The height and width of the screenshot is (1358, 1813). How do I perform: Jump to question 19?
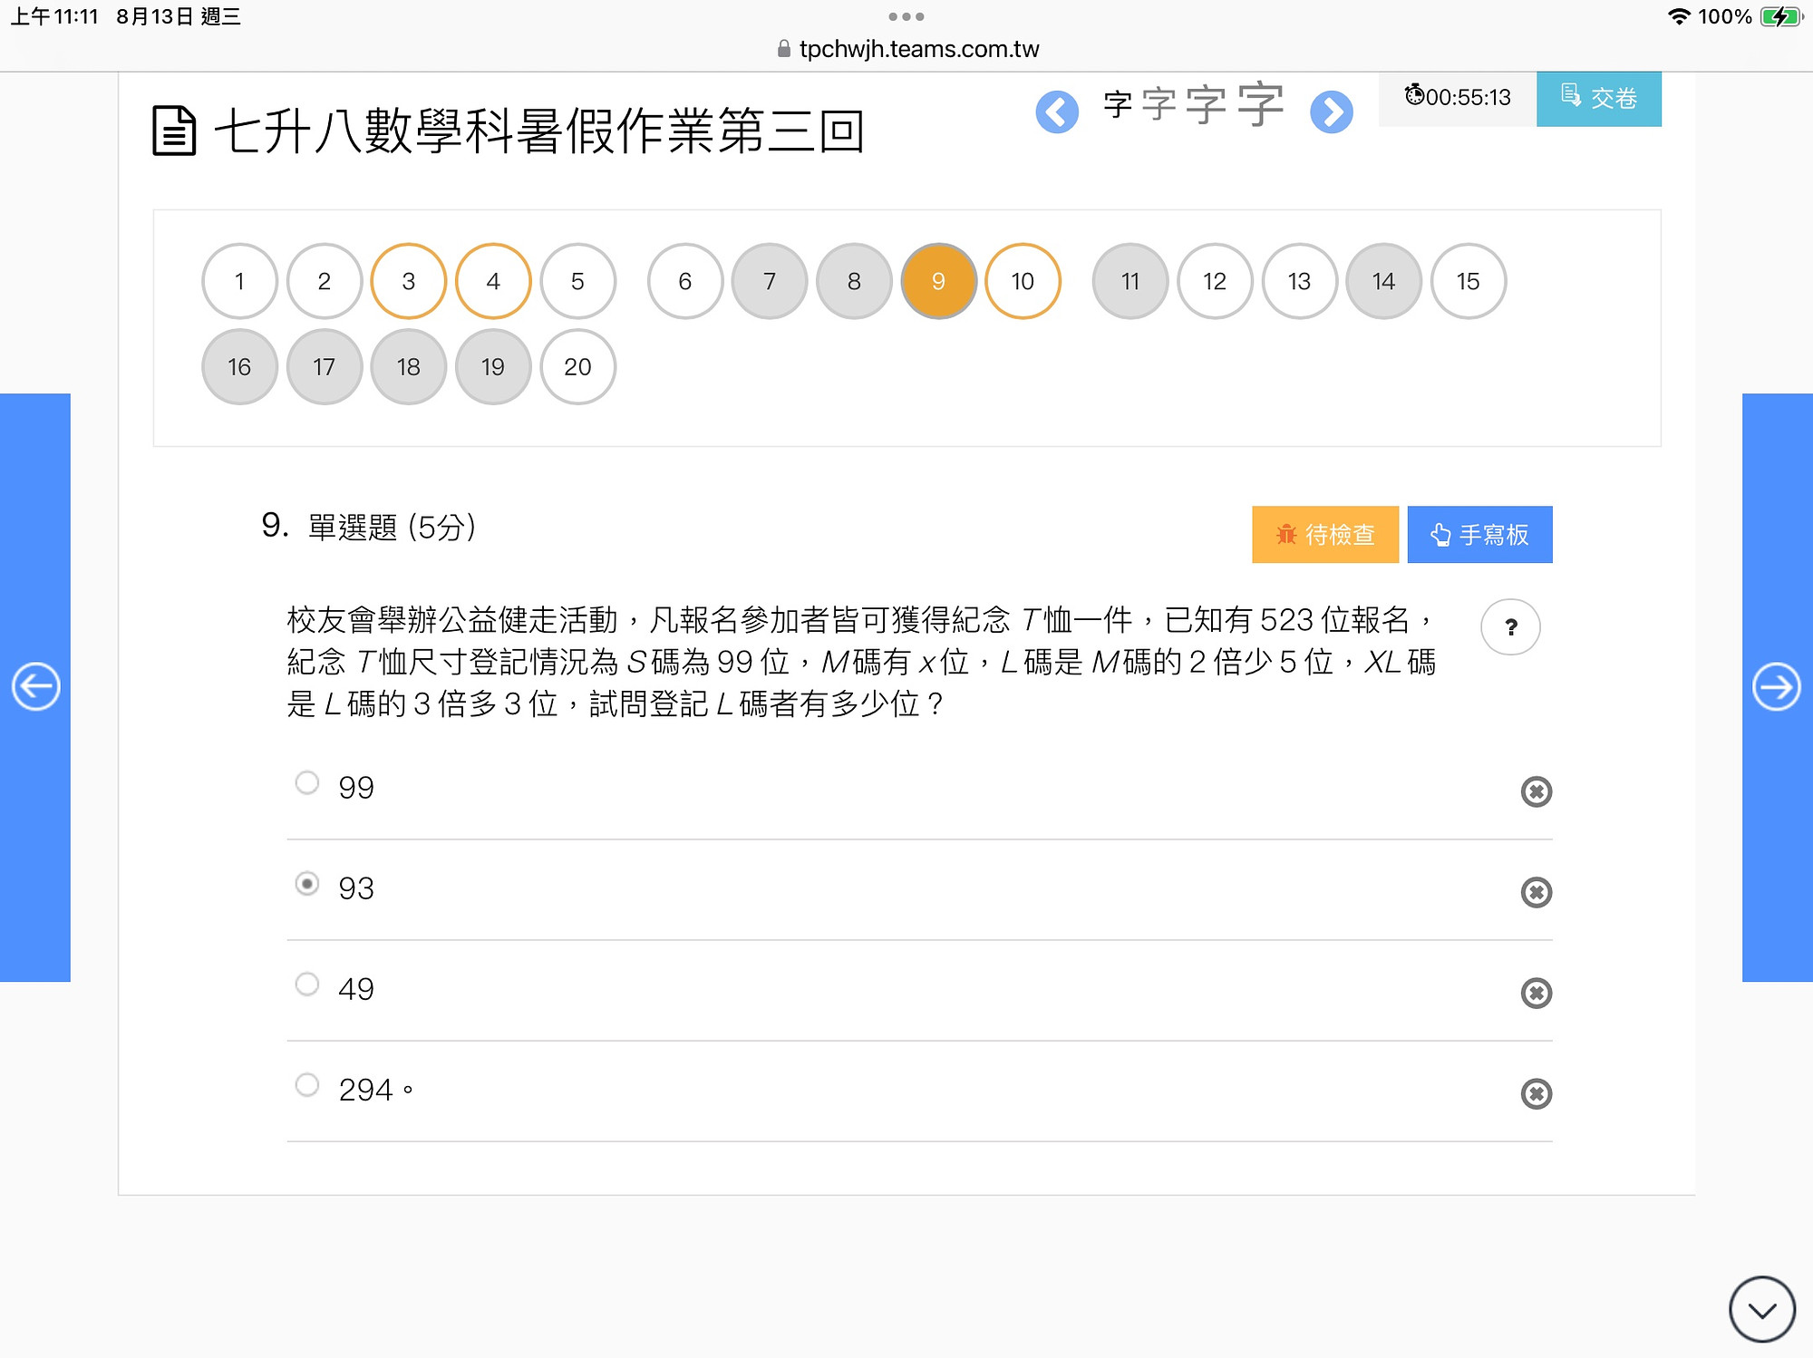click(492, 366)
